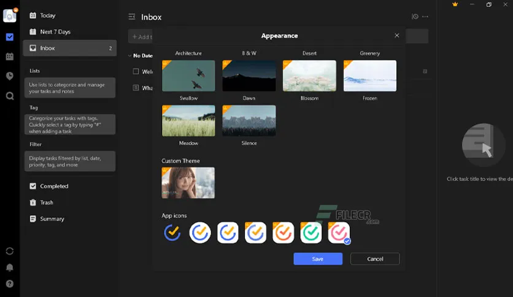The width and height of the screenshot is (513, 297).
Task: Open the Today list
Action: point(48,15)
